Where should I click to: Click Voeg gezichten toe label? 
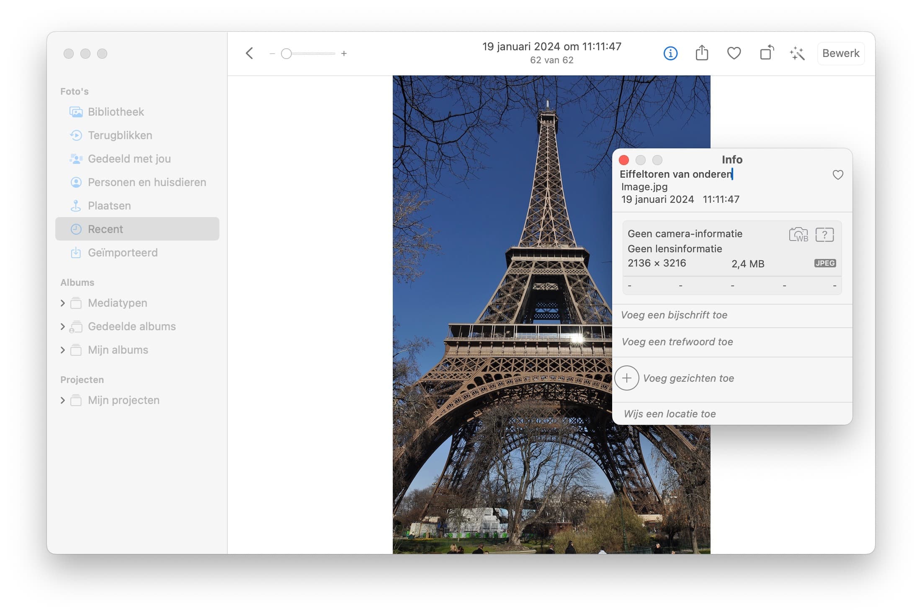click(x=689, y=378)
